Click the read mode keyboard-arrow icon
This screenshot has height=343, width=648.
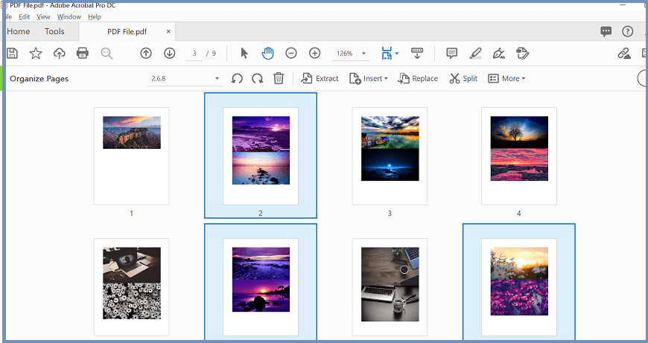(x=417, y=54)
